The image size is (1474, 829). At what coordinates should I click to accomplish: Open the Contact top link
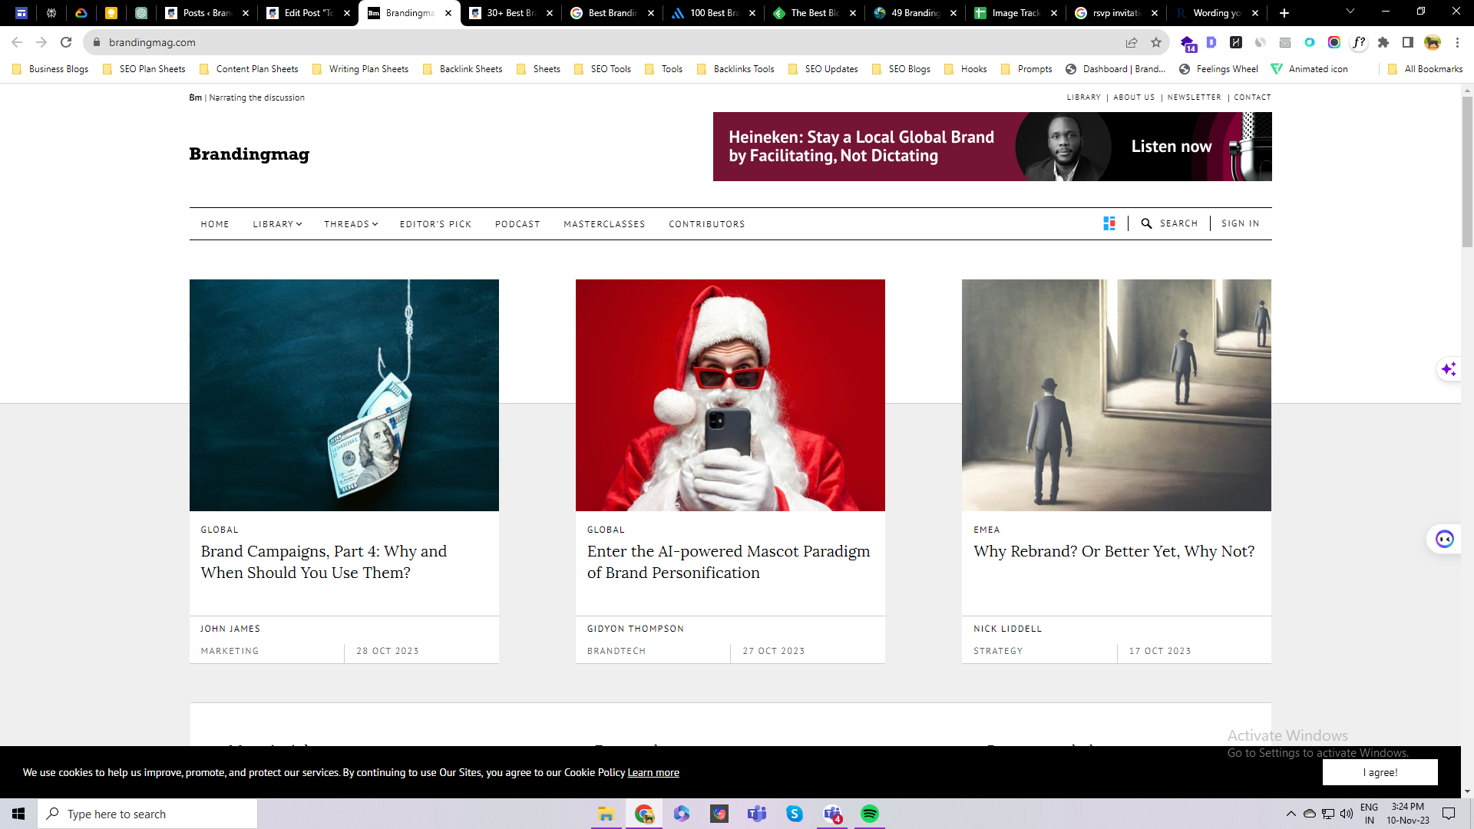1252,97
